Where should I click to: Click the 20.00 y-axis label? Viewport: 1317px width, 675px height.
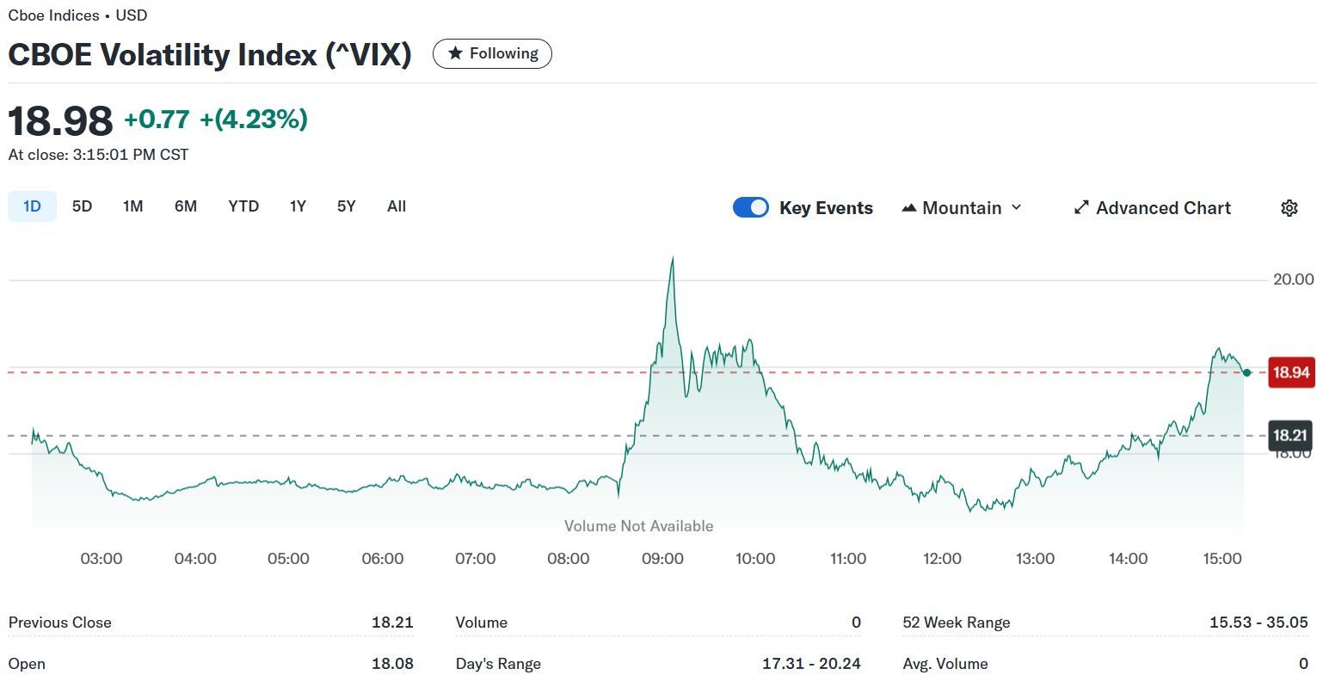coord(1293,279)
